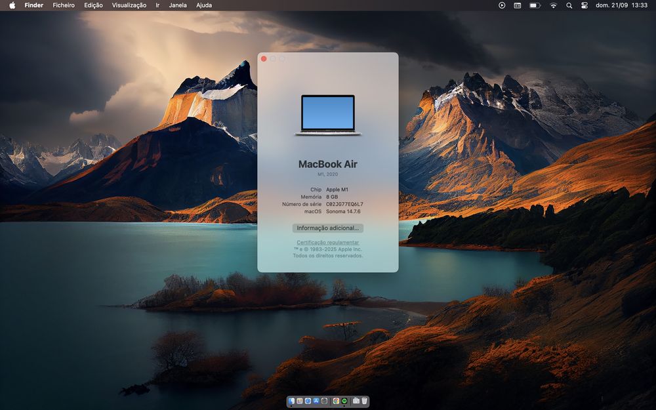Open the Trash in the Dock
This screenshot has height=410, width=656.
[364, 401]
